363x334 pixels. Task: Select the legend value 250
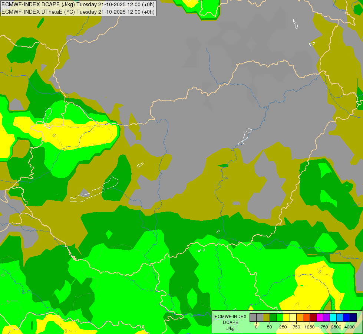click(283, 327)
